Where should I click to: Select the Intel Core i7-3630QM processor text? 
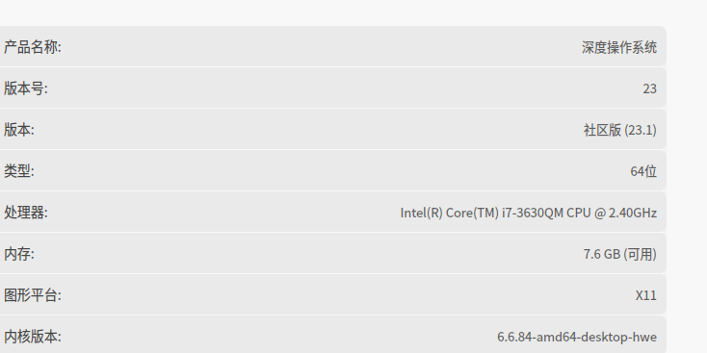pos(529,213)
